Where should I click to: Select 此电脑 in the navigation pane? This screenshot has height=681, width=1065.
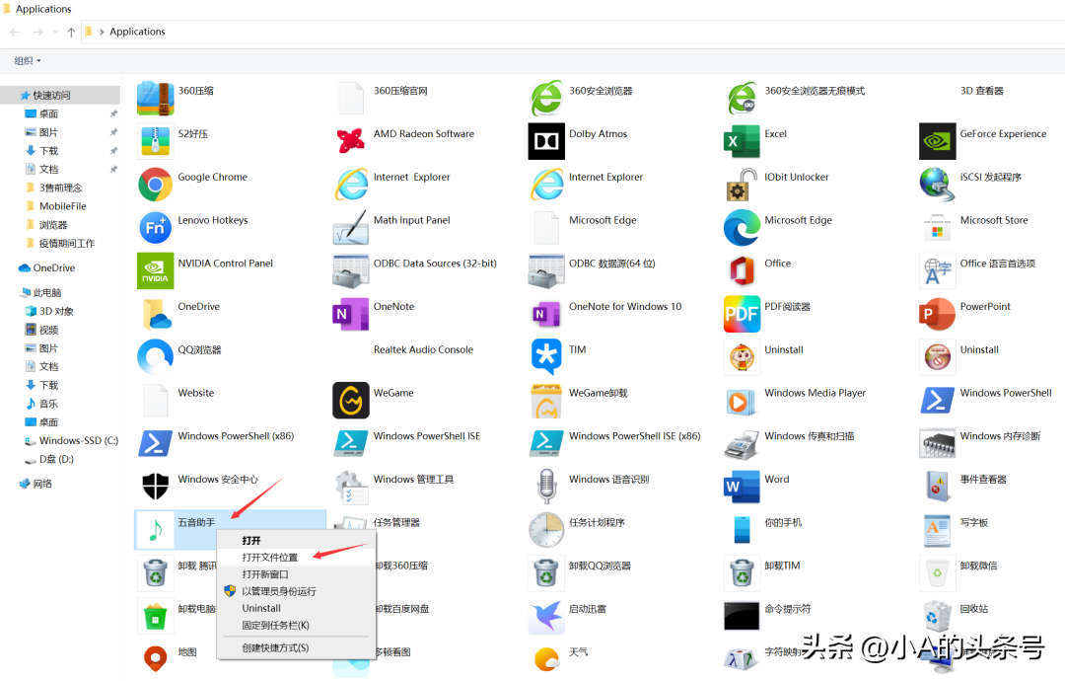pos(47,292)
